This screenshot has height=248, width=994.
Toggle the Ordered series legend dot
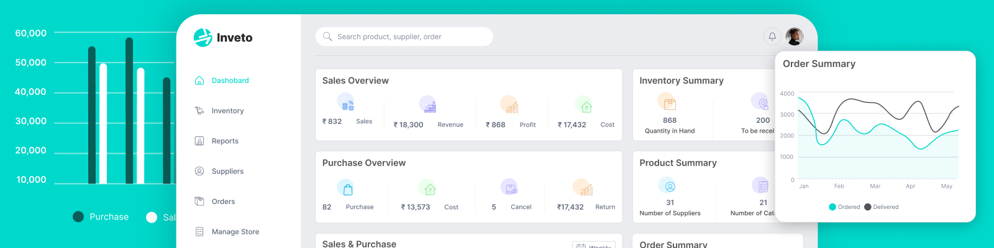pyautogui.click(x=832, y=207)
